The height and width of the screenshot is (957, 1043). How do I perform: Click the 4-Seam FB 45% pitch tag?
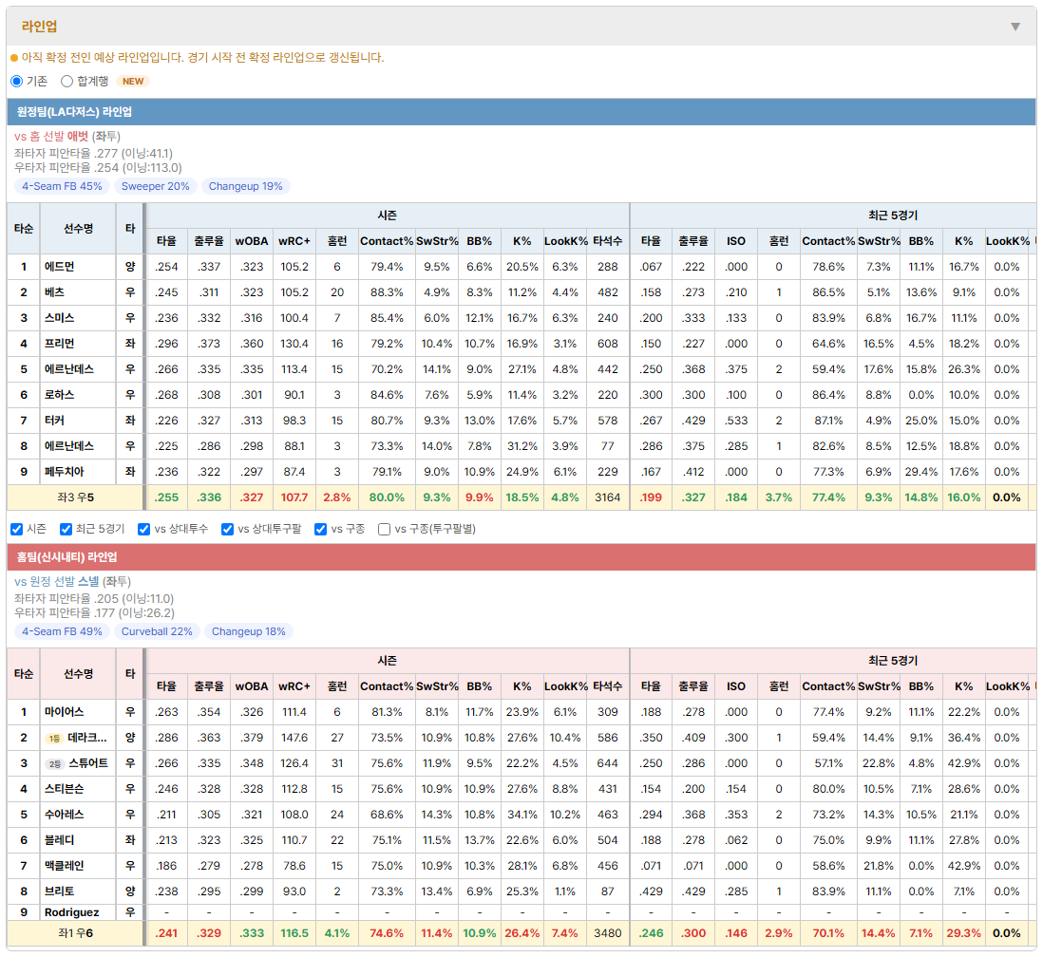tap(62, 186)
